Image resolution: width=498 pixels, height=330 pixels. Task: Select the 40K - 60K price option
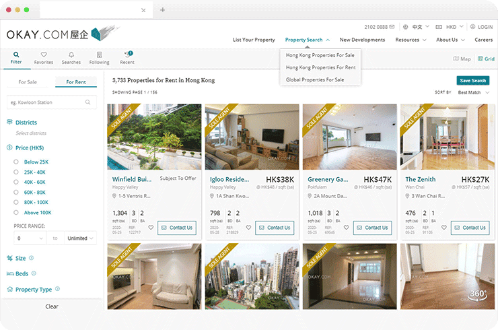pos(16,182)
